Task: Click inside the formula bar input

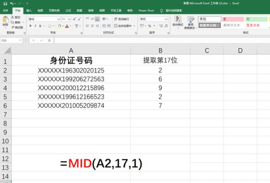Action: point(162,41)
